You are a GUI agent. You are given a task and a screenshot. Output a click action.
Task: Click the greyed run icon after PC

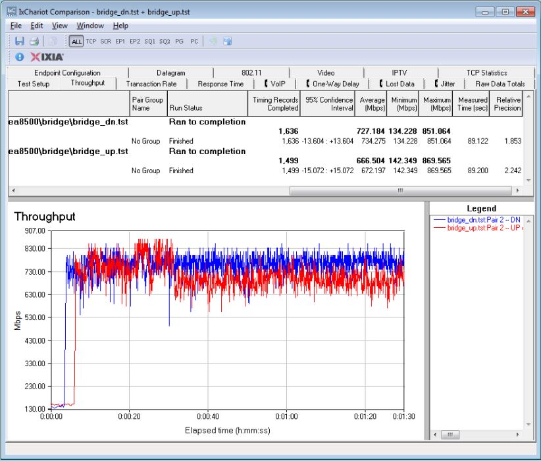tap(213, 41)
